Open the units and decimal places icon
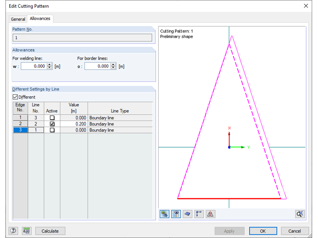Screen dimensions: 318x238 click(x=26, y=231)
